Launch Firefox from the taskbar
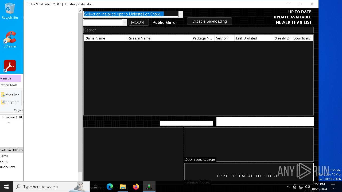Image resolution: width=342 pixels, height=192 pixels. coord(136,187)
